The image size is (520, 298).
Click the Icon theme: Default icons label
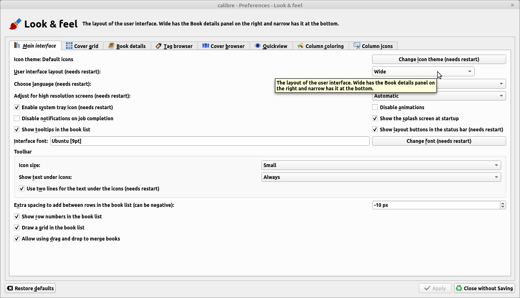pos(43,59)
